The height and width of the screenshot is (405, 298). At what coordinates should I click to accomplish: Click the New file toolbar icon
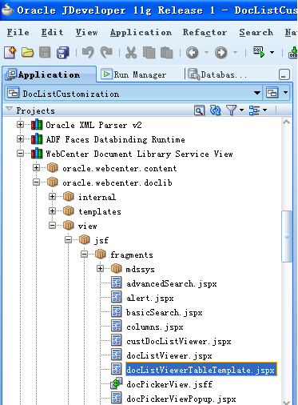10,52
